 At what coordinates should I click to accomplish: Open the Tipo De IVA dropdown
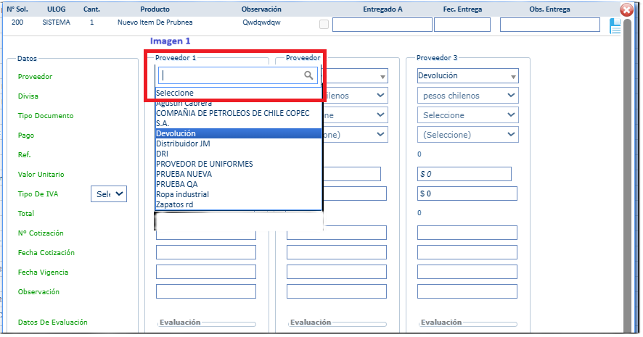(x=109, y=194)
